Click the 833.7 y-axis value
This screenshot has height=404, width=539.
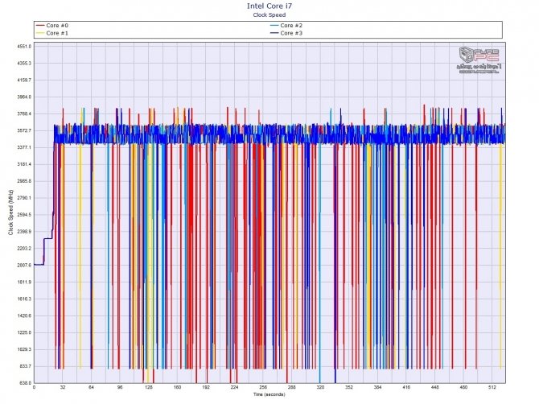(25, 366)
